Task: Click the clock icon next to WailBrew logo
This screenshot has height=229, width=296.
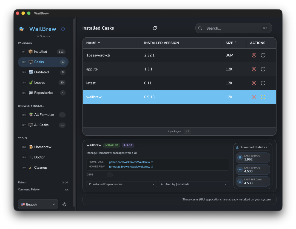Action: [x=63, y=29]
